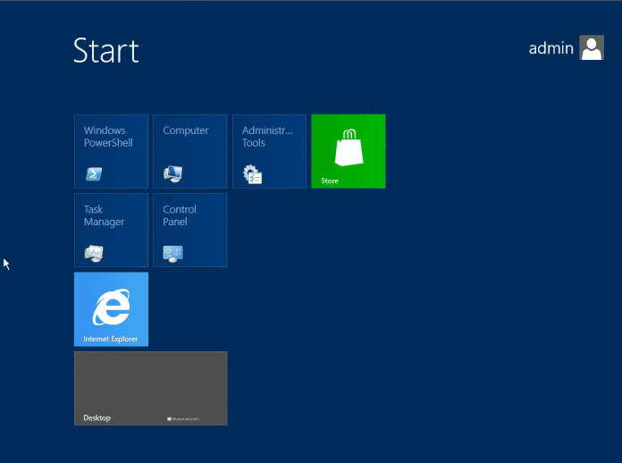This screenshot has height=463, width=622.
Task: Click the PowerShell console icon
Action: 93,174
